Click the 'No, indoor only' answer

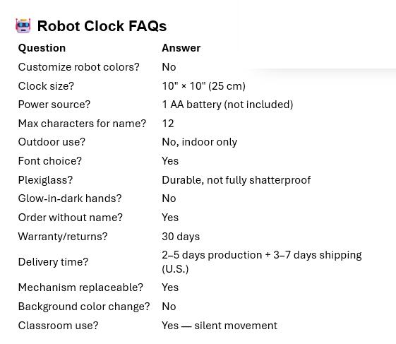click(x=200, y=142)
